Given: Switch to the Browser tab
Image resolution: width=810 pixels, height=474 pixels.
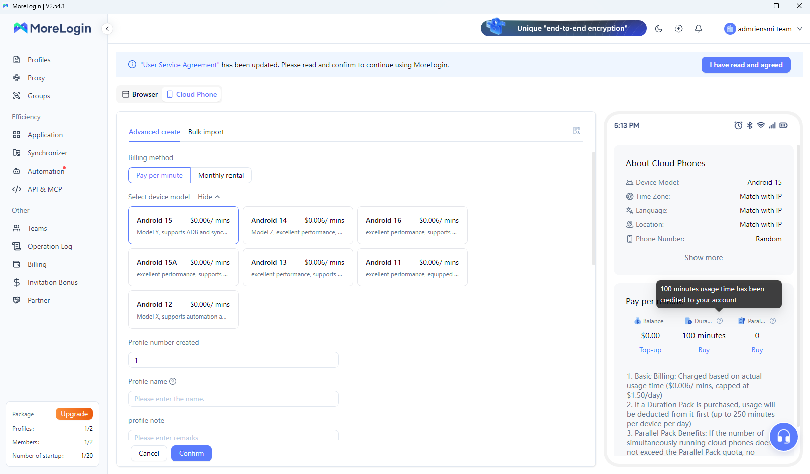Looking at the screenshot, I should click(140, 94).
